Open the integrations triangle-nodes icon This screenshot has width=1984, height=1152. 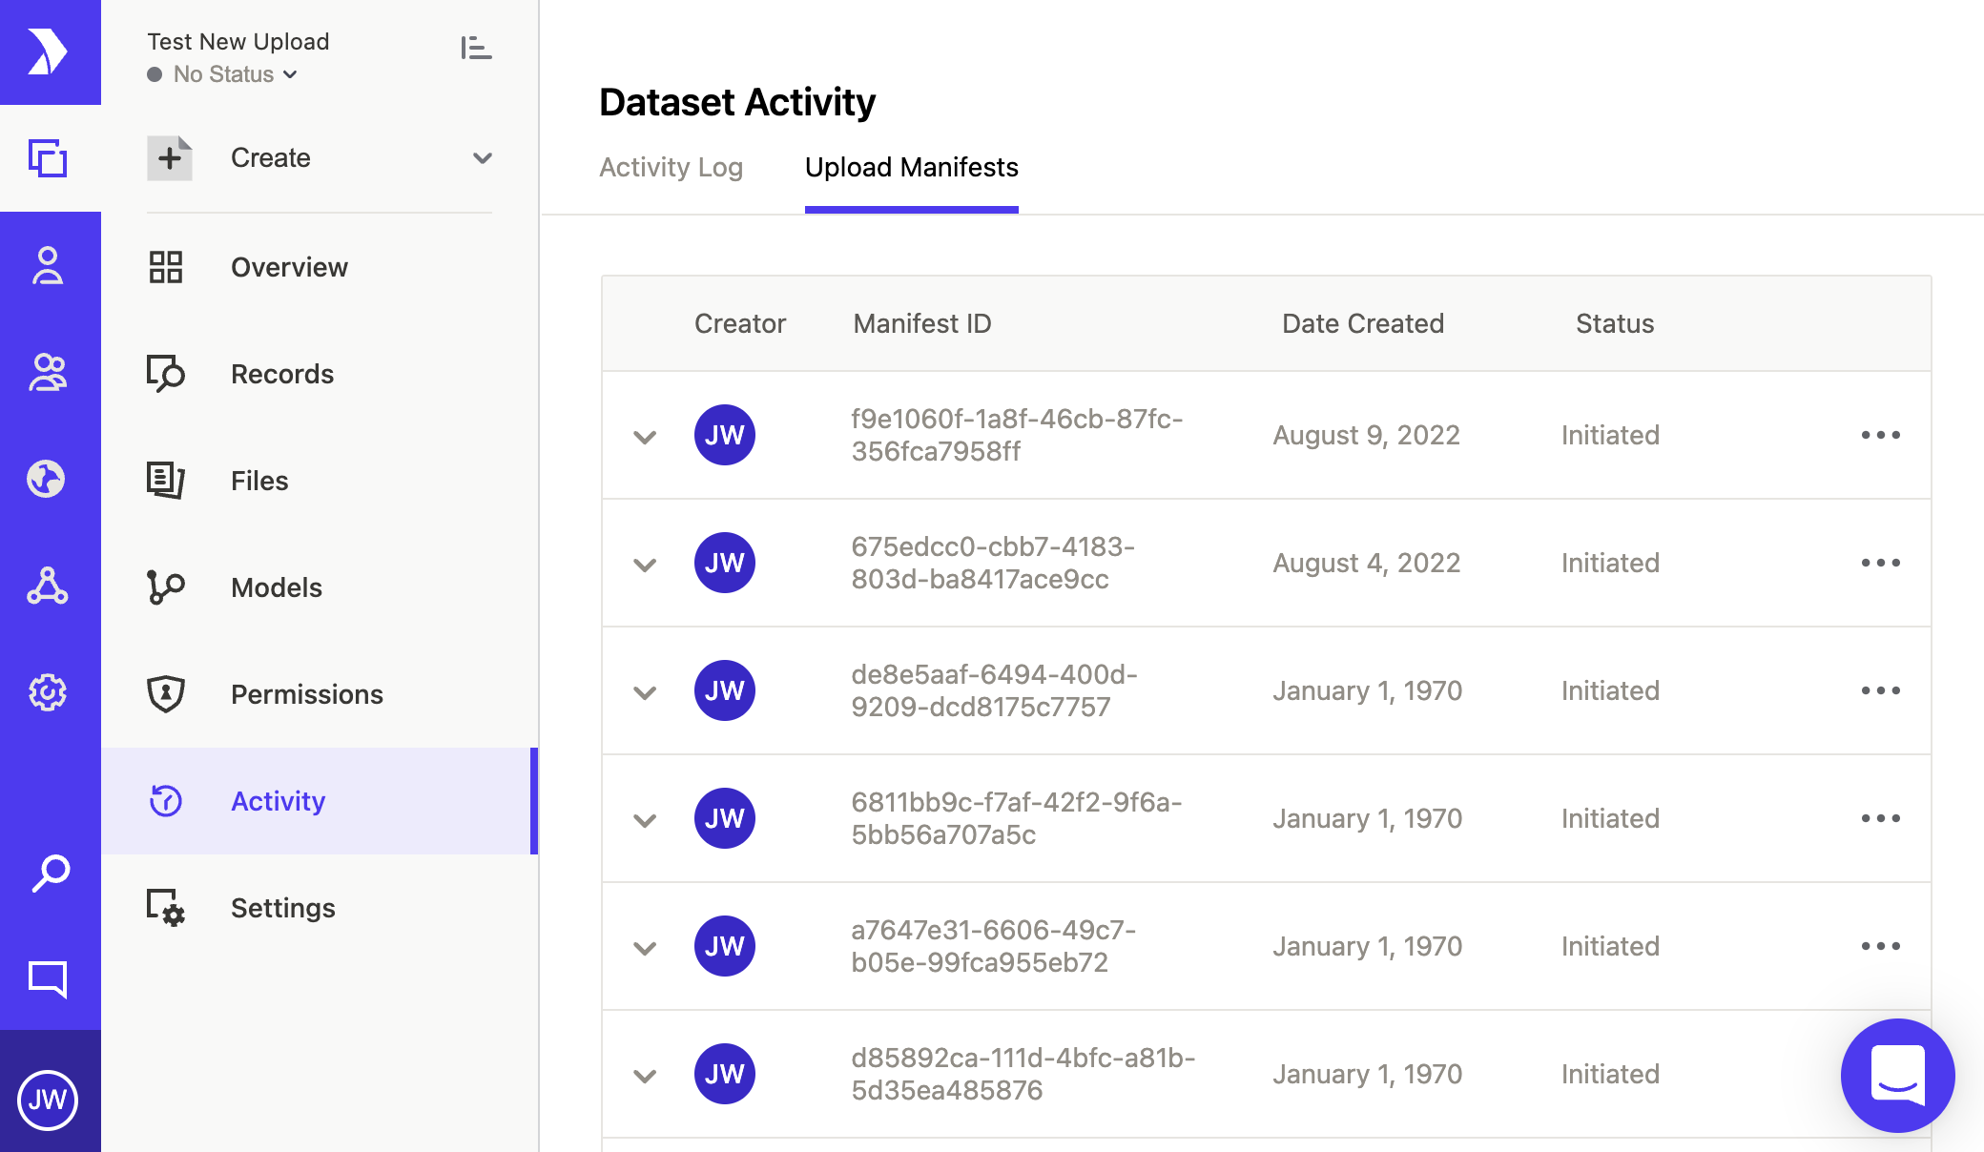click(x=48, y=586)
